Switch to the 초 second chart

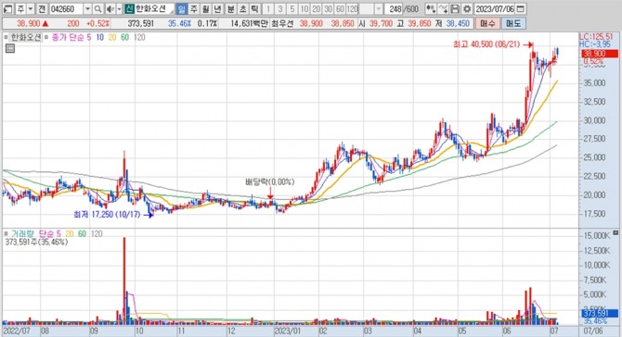243,8
